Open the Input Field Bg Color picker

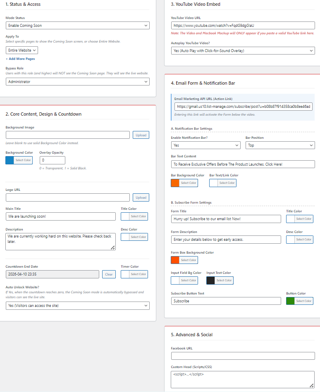pos(184,280)
